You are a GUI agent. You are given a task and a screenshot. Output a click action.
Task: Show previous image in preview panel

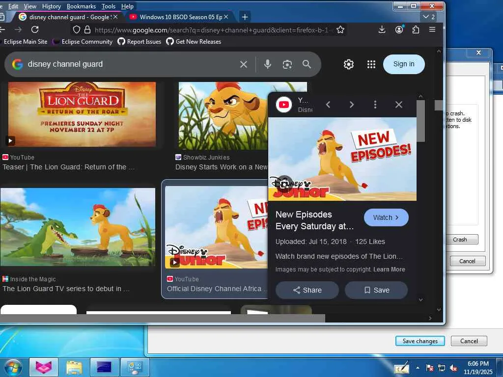tap(328, 105)
